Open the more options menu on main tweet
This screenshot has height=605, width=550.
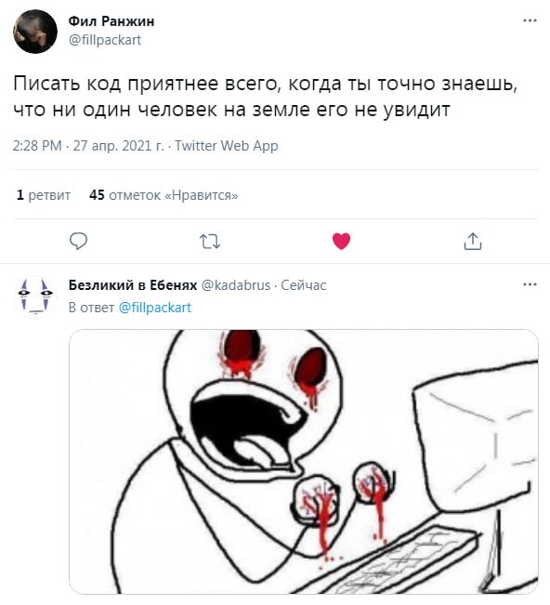[x=530, y=20]
